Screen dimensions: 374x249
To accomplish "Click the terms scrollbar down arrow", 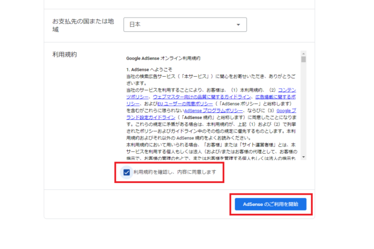I will (303, 157).
